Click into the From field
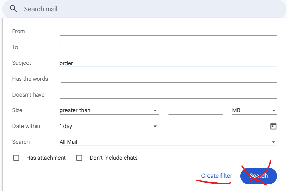The height and width of the screenshot is (191, 287). click(x=168, y=31)
